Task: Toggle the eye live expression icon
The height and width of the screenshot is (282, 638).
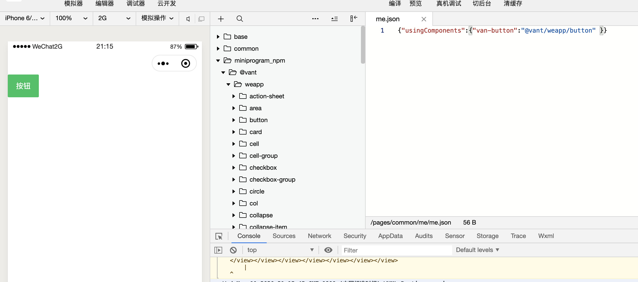Action: tap(328, 250)
